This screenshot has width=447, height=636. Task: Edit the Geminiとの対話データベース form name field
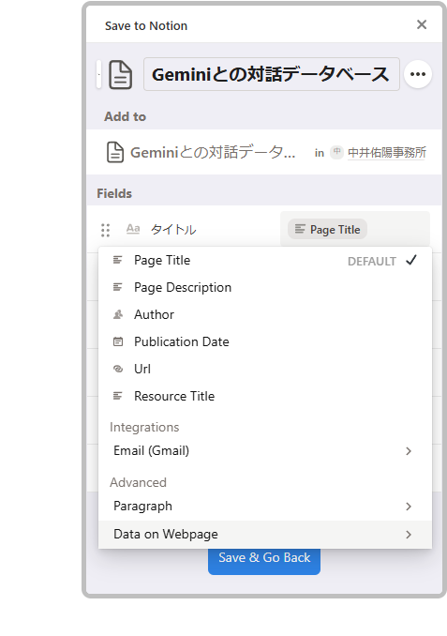272,74
